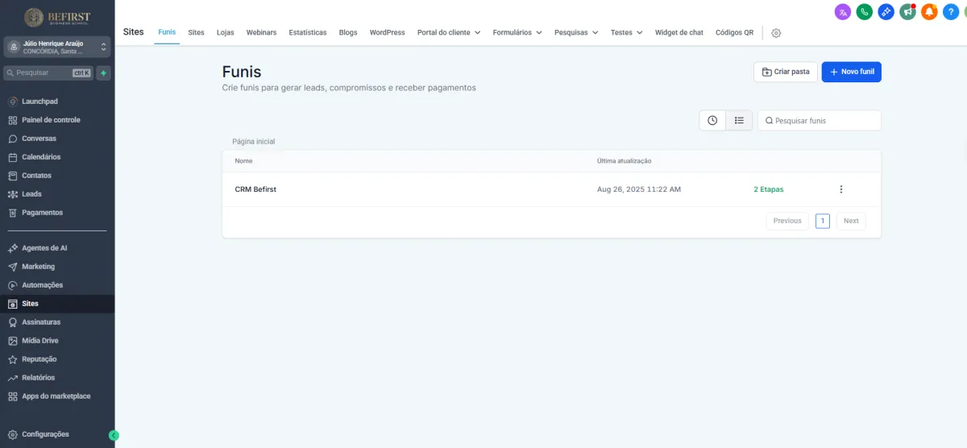Switch to the Widget de chat tab
The height and width of the screenshot is (448, 967).
tap(679, 32)
